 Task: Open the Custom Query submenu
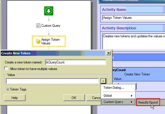pos(118,102)
